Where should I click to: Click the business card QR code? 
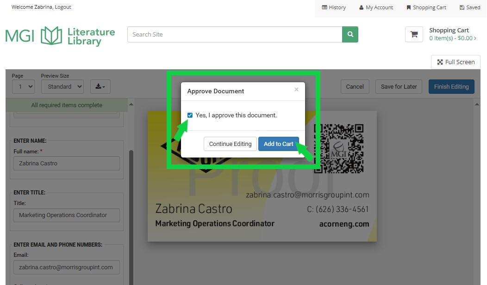click(x=339, y=148)
